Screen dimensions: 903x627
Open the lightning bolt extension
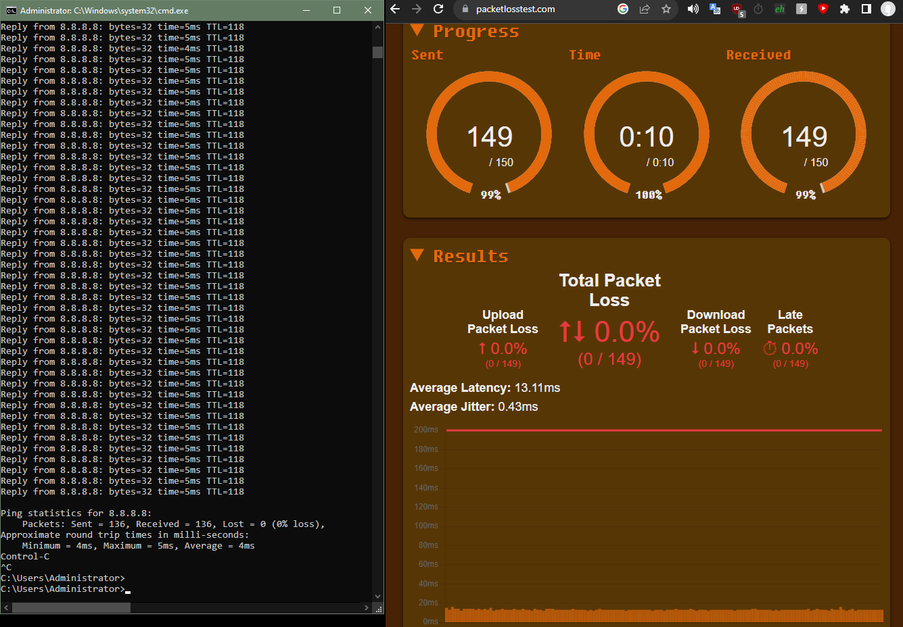802,9
